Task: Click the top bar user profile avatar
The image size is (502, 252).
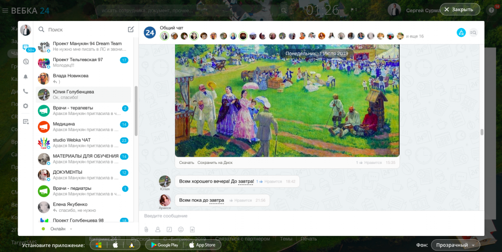Action: 394,10
